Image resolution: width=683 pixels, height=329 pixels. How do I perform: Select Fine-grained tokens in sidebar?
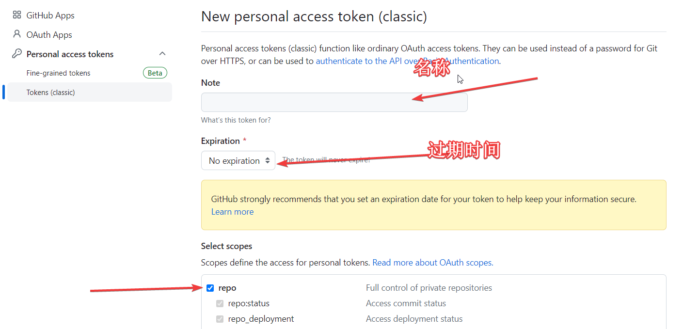[x=58, y=73]
